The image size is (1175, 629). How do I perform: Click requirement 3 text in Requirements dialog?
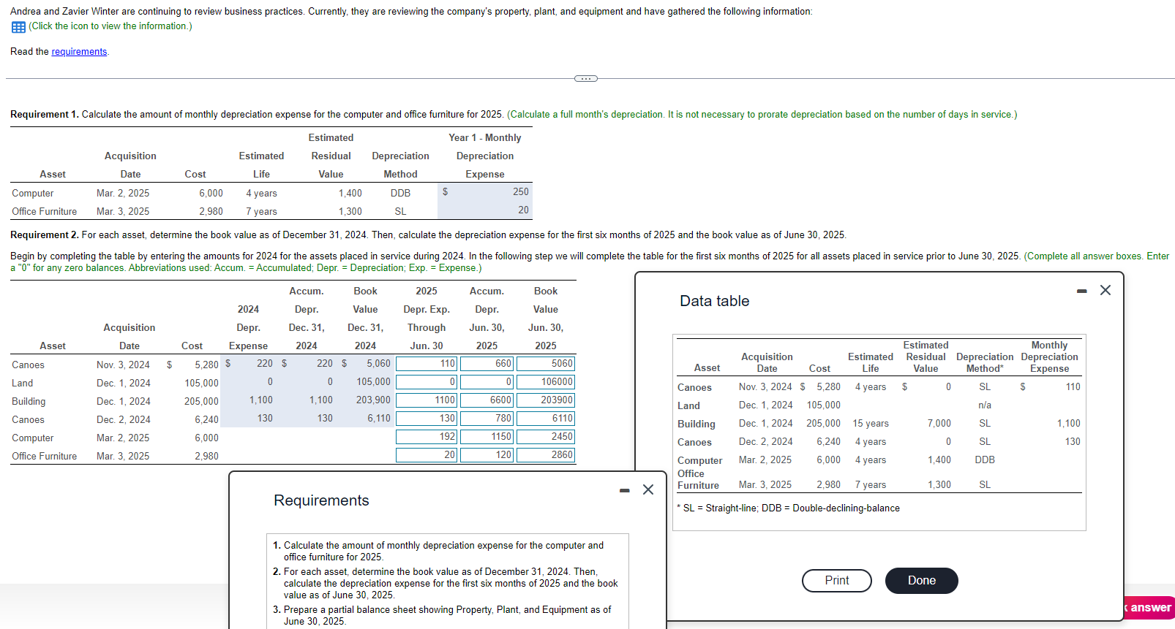442,615
